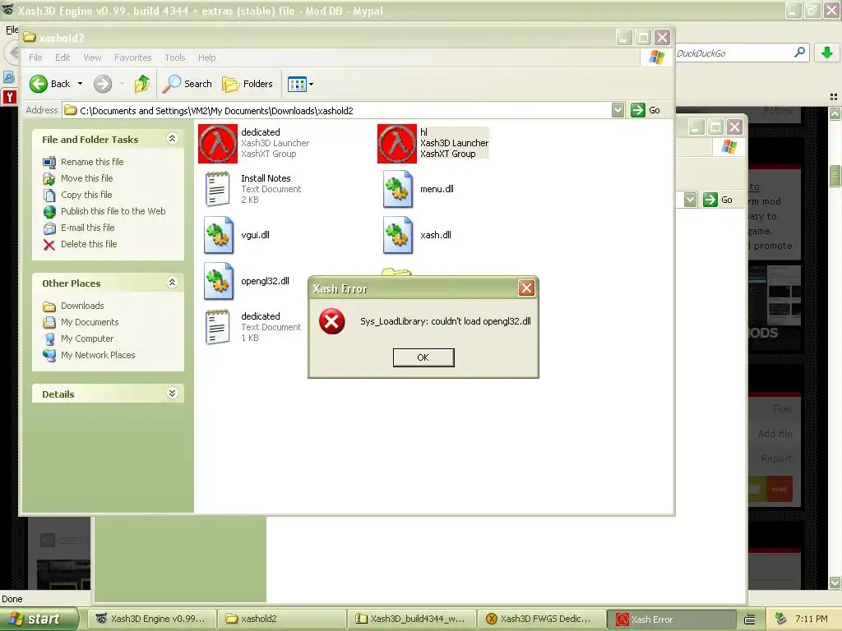Switch to Xash3D FWGS Dedic taskbar button

click(x=541, y=619)
